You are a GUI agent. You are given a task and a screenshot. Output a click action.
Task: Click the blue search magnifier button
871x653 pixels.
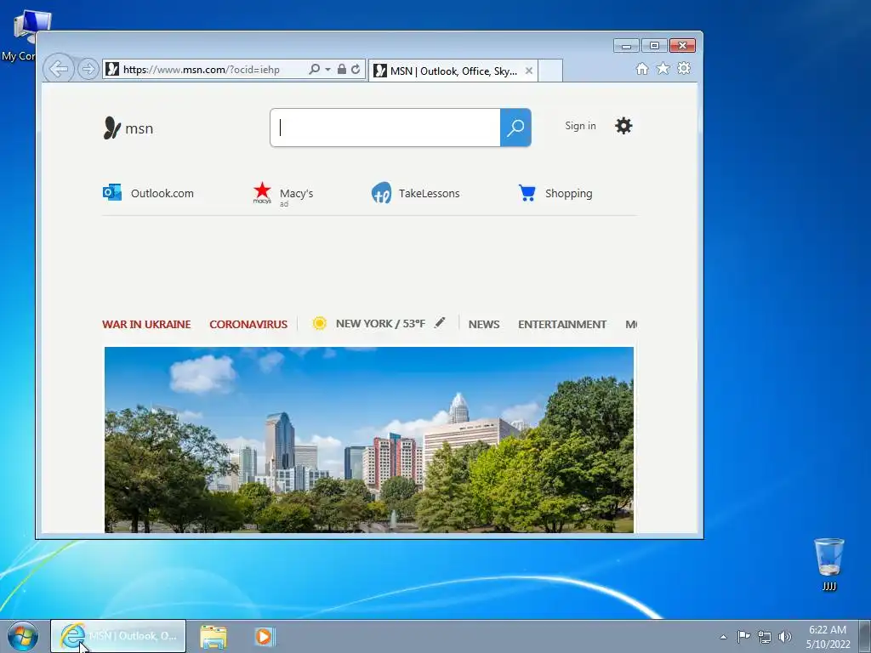(515, 128)
